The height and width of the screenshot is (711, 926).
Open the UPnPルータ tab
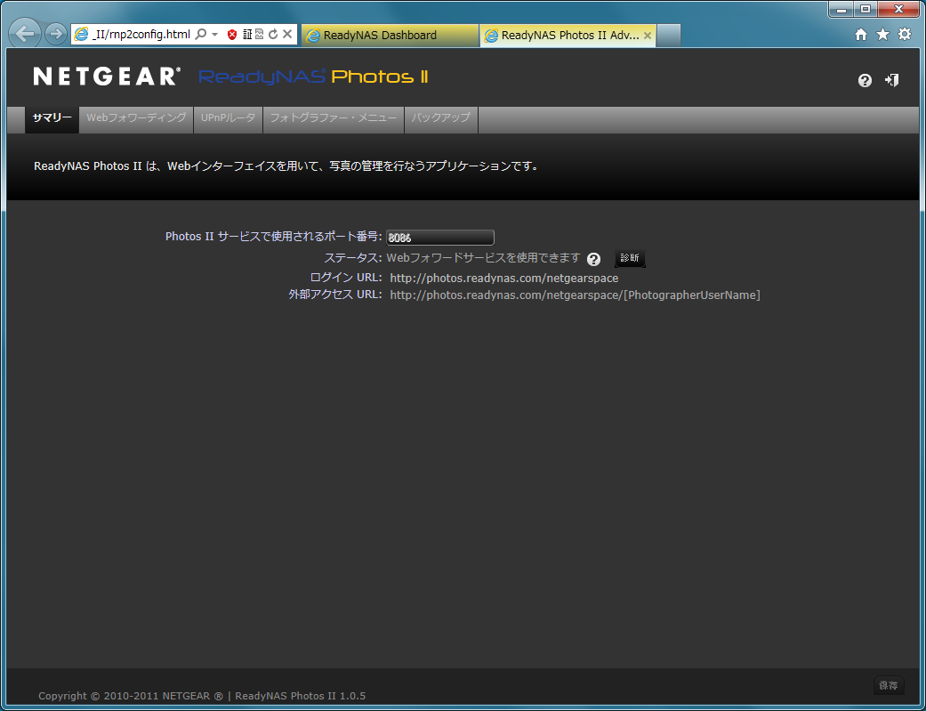point(228,118)
